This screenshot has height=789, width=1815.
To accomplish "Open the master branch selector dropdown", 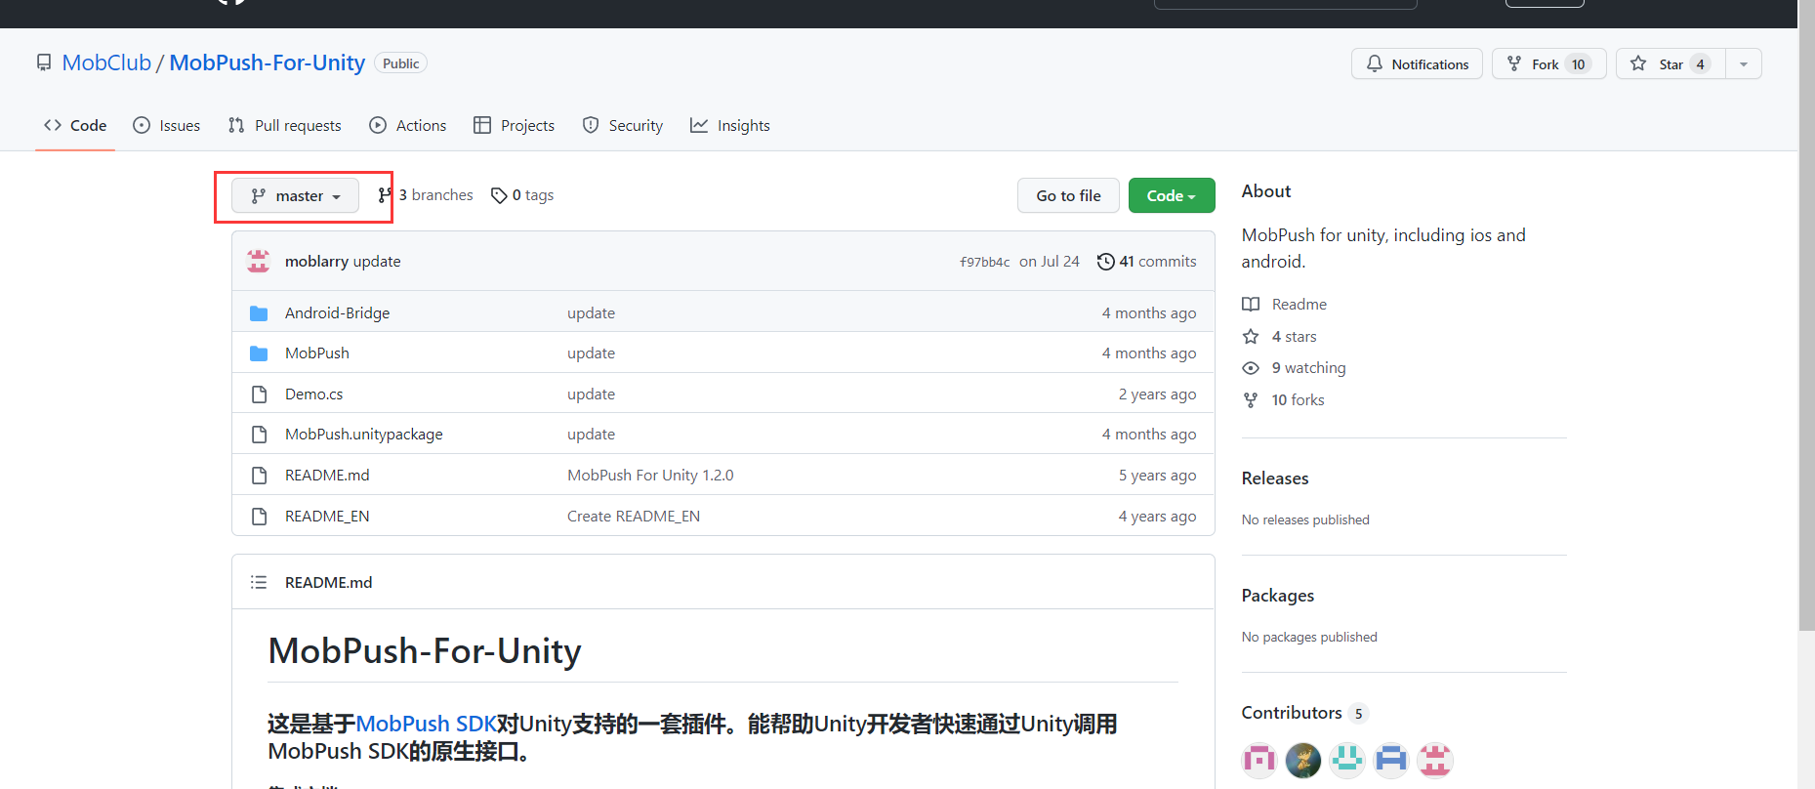I will tap(296, 195).
